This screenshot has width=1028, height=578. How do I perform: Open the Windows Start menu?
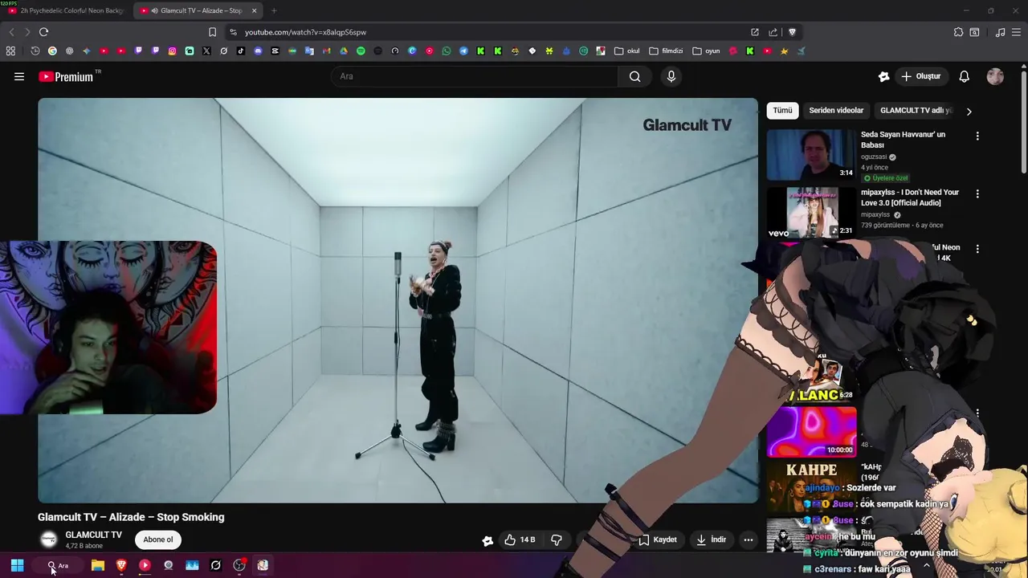[x=17, y=565]
